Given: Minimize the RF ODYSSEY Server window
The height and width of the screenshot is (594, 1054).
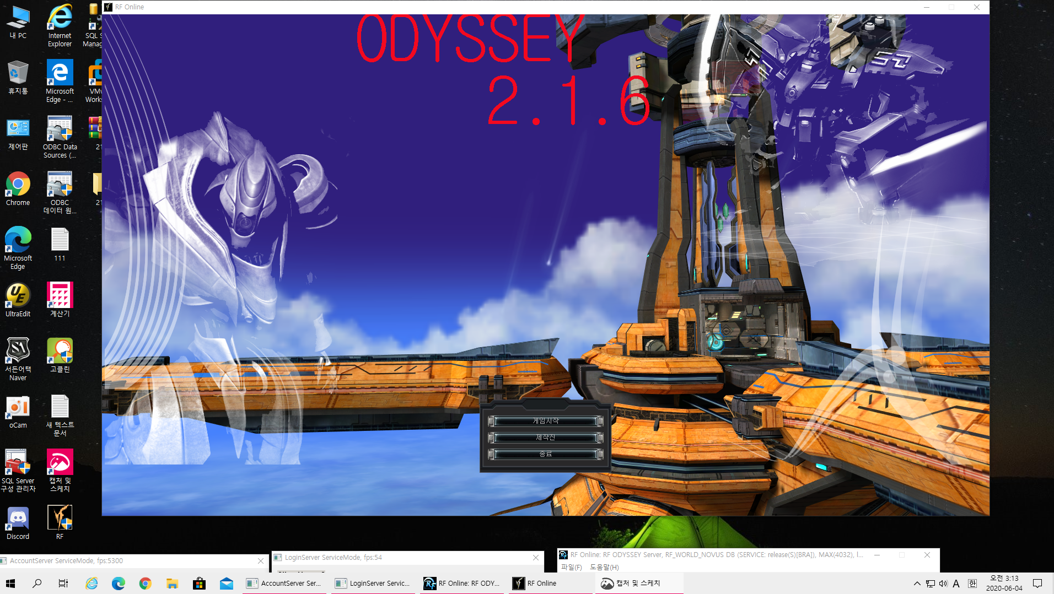Looking at the screenshot, I should click(877, 555).
